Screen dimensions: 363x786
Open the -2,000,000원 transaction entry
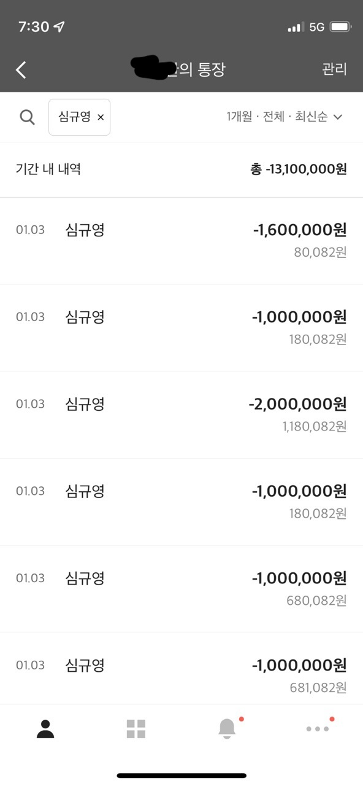click(x=181, y=414)
